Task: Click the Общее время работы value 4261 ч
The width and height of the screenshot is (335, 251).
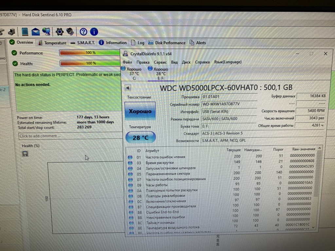Action: point(310,125)
